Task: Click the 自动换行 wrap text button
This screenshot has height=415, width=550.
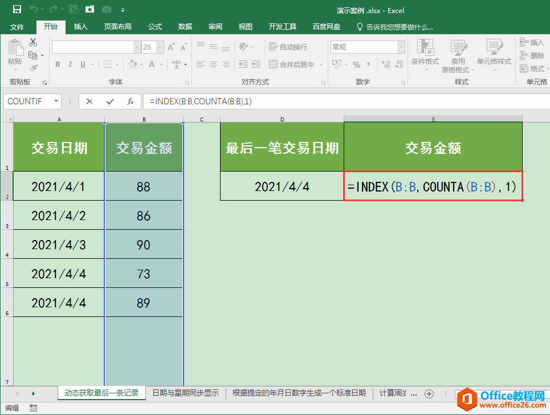Action: pyautogui.click(x=288, y=47)
